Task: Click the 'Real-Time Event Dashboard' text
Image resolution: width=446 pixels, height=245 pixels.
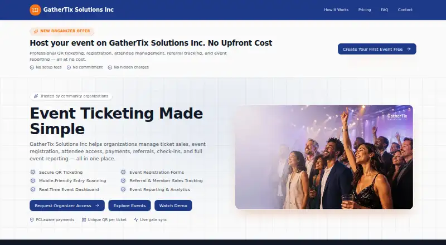Action: click(x=69, y=189)
